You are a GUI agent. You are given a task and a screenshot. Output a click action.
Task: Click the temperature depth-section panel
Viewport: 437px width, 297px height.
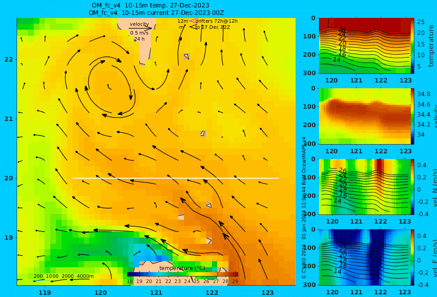coord(365,46)
